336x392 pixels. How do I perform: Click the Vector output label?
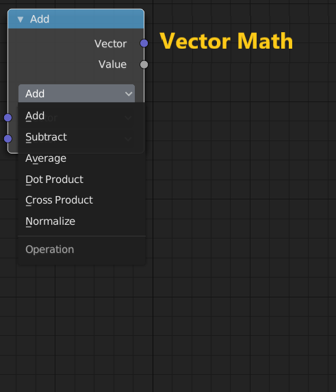point(110,43)
